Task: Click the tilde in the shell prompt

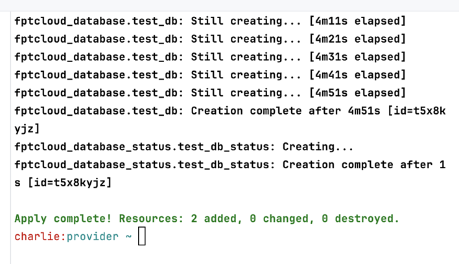Action: 128,237
